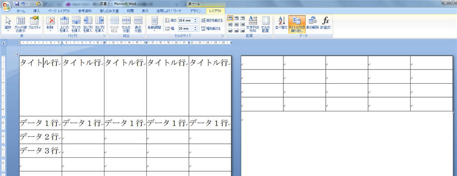
Task: Select align top right cell alignment
Action: pyautogui.click(x=242, y=18)
